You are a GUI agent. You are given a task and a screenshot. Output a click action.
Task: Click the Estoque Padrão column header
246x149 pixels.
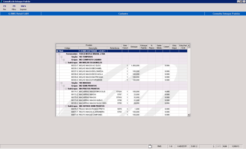(144, 47)
